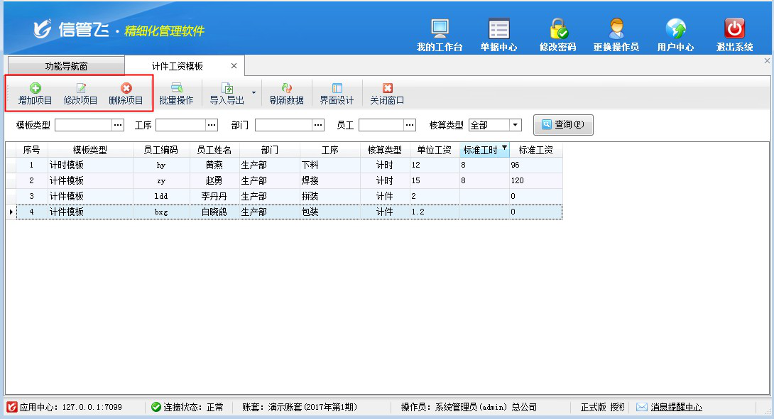This screenshot has height=419, width=774.
Task: Open the 消息提醒中心 link
Action: click(x=676, y=407)
